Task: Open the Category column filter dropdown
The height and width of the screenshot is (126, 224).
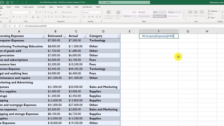Action: pyautogui.click(x=119, y=37)
